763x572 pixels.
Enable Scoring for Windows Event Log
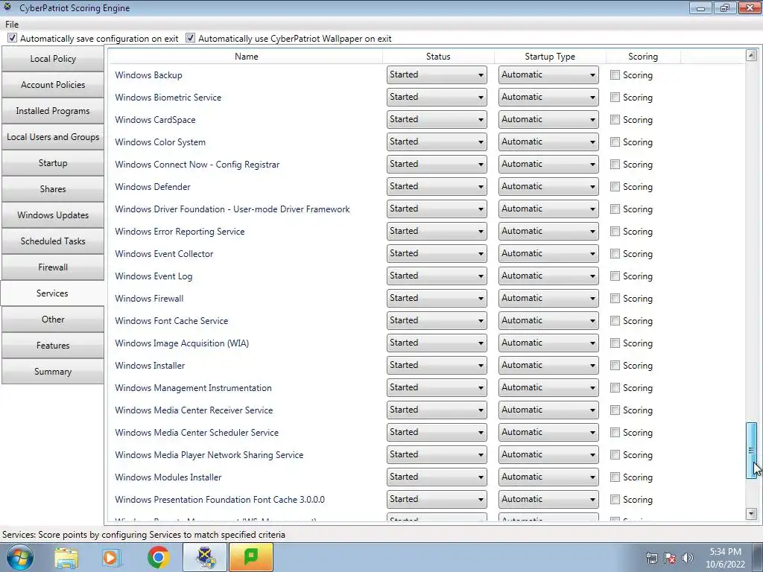(x=615, y=276)
